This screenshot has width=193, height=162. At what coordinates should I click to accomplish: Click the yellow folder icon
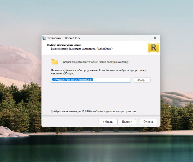tap(55, 62)
